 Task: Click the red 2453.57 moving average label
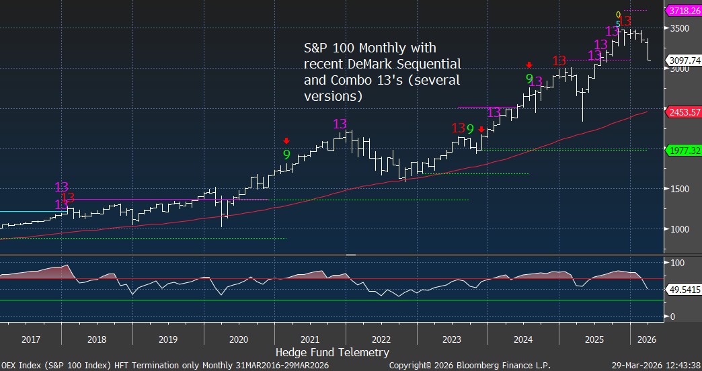coord(682,112)
